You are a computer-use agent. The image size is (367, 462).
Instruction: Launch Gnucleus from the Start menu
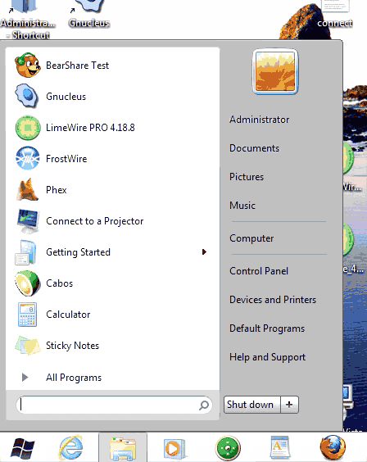pyautogui.click(x=66, y=97)
